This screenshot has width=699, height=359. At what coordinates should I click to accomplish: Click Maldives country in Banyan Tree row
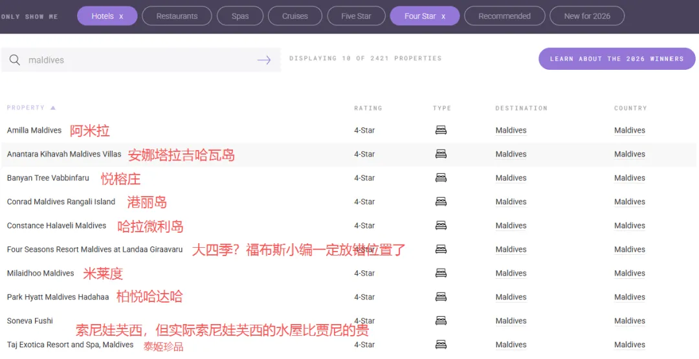coord(630,178)
